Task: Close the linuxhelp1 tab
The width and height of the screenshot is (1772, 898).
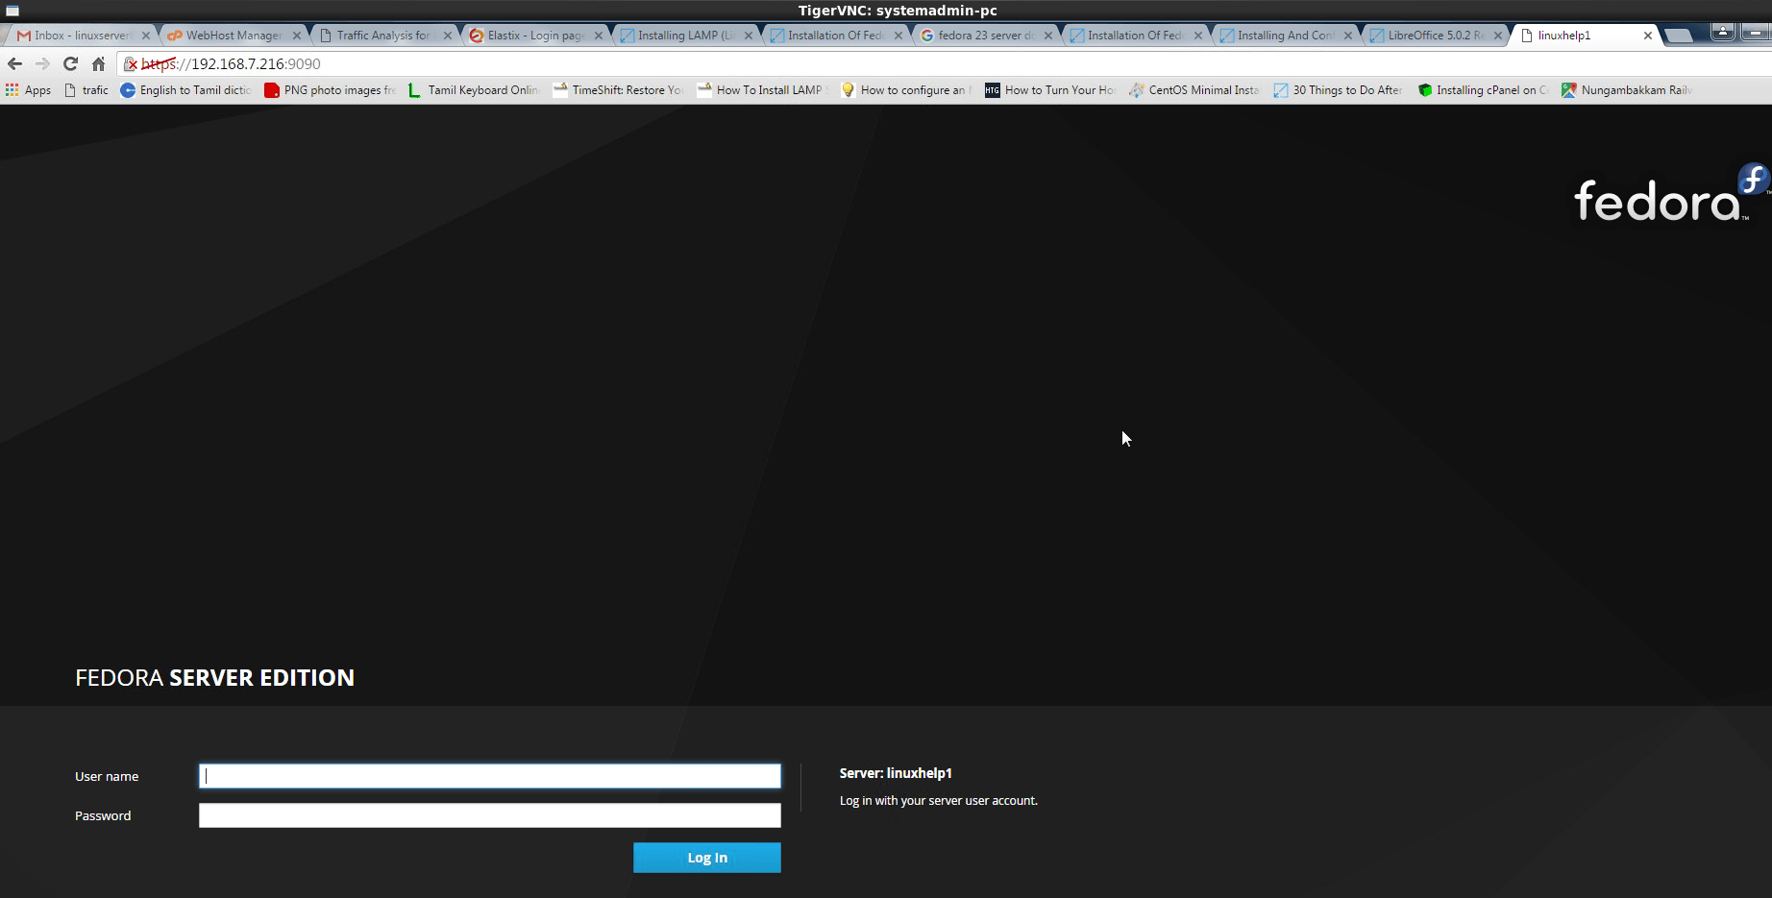Action: (1648, 36)
